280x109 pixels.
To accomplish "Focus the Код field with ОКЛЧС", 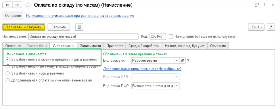I will (x=158, y=36).
